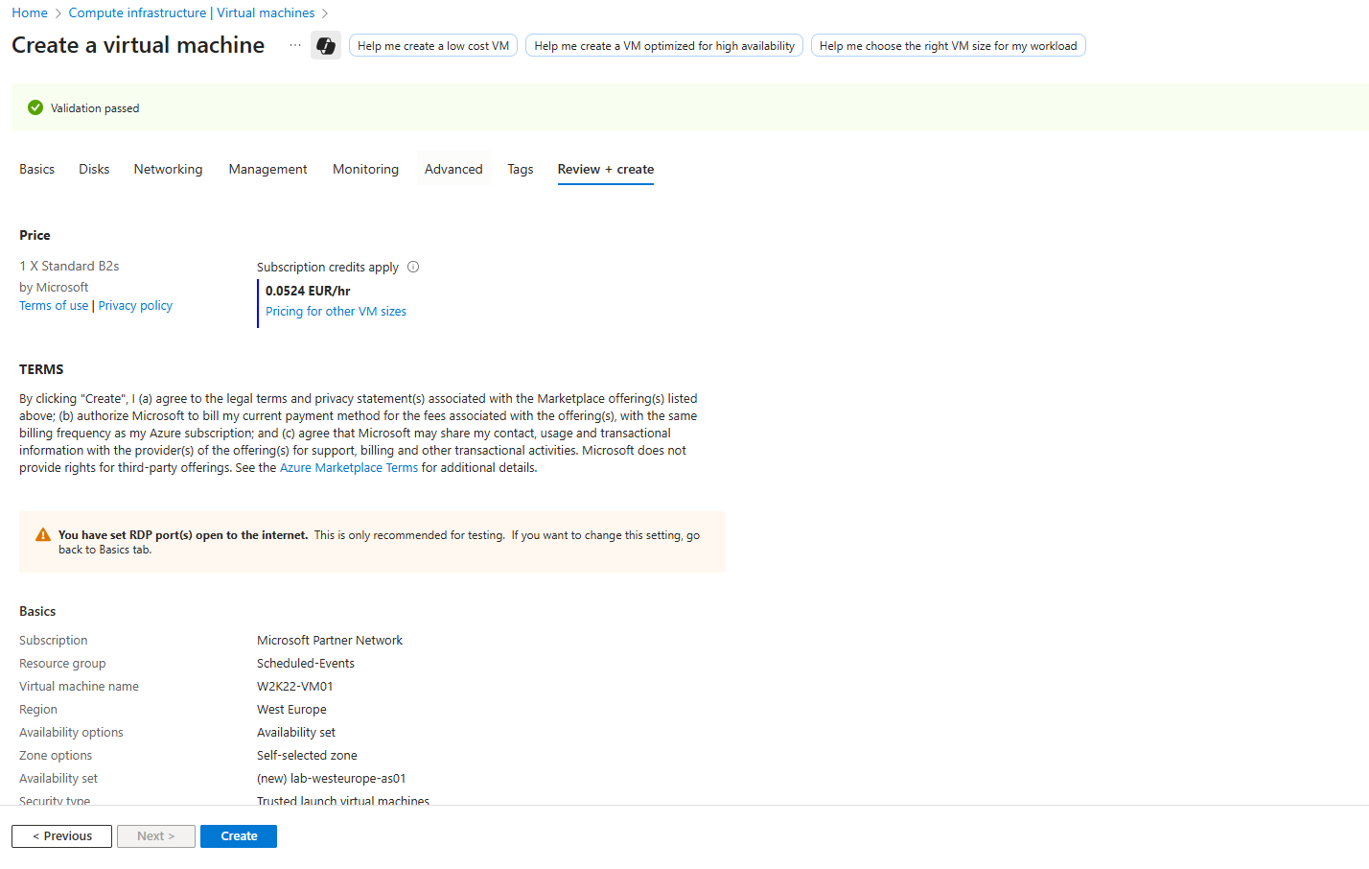
Task: Switch to the Management tab
Action: point(268,169)
